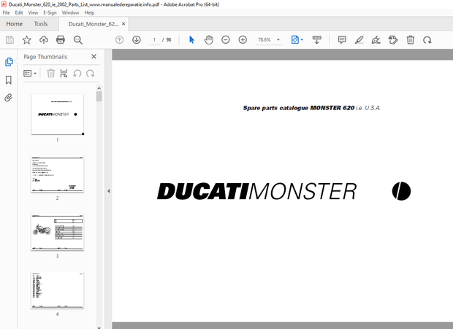453x329 pixels.
Task: Click the scrolling mode keyboard icon
Action: pos(317,40)
